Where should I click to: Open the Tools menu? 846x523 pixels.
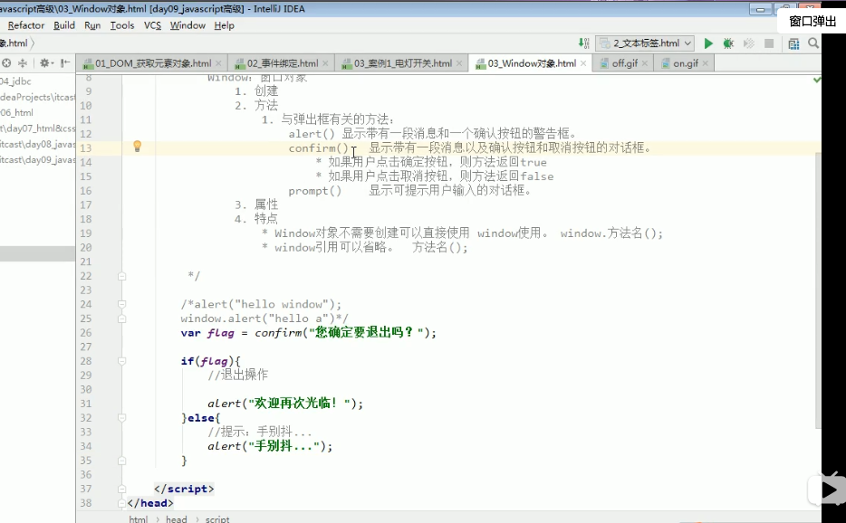pos(122,25)
